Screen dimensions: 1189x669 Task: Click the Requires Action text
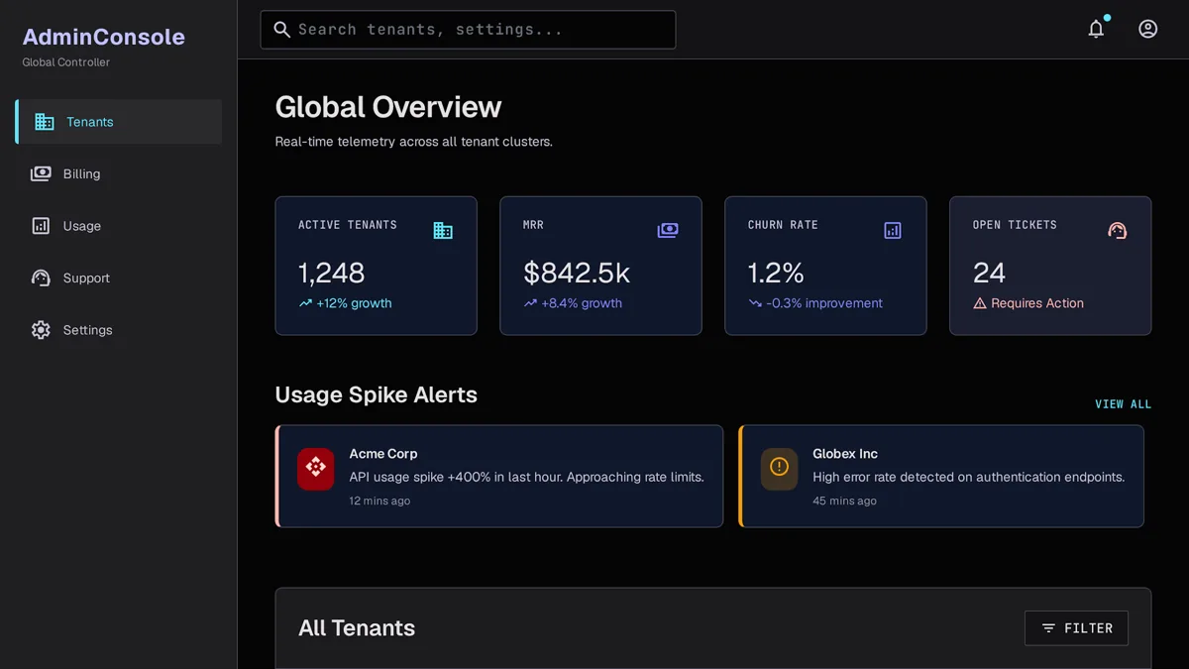[1037, 303]
